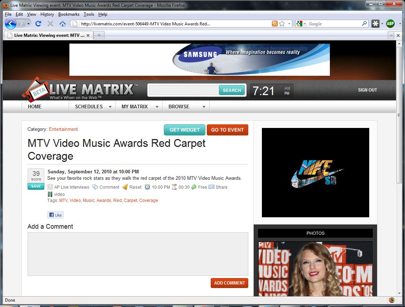Open the browser Home icon
This screenshot has width=405, height=307.
pos(63,24)
